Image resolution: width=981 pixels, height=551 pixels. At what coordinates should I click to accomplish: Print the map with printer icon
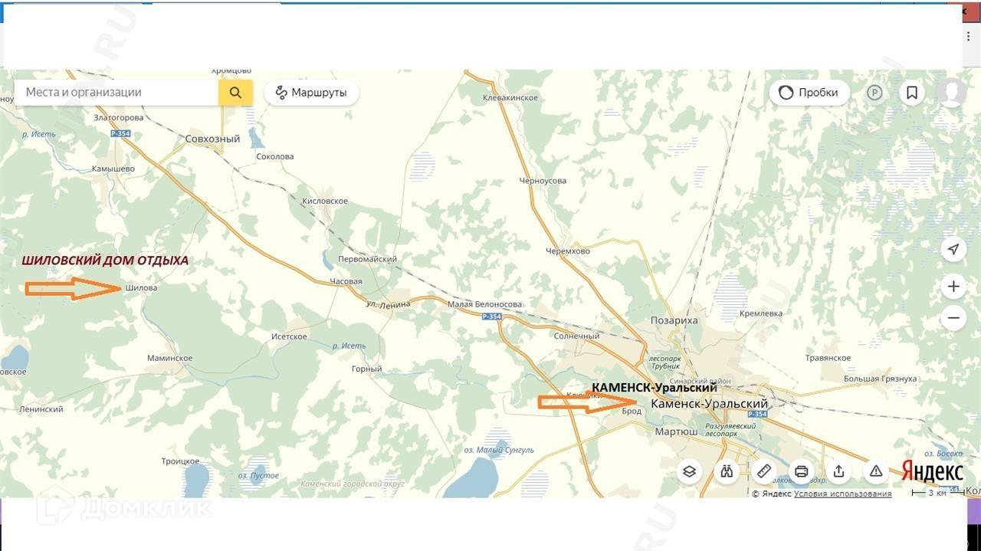click(801, 471)
